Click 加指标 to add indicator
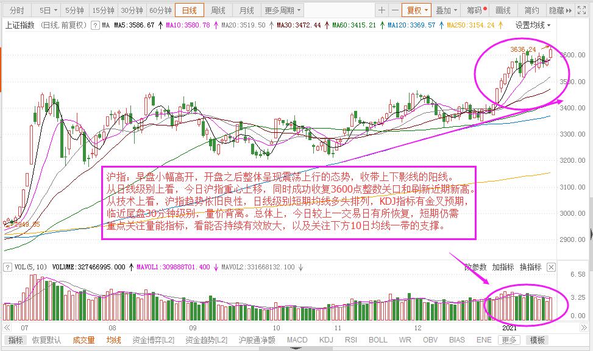 pyautogui.click(x=503, y=267)
